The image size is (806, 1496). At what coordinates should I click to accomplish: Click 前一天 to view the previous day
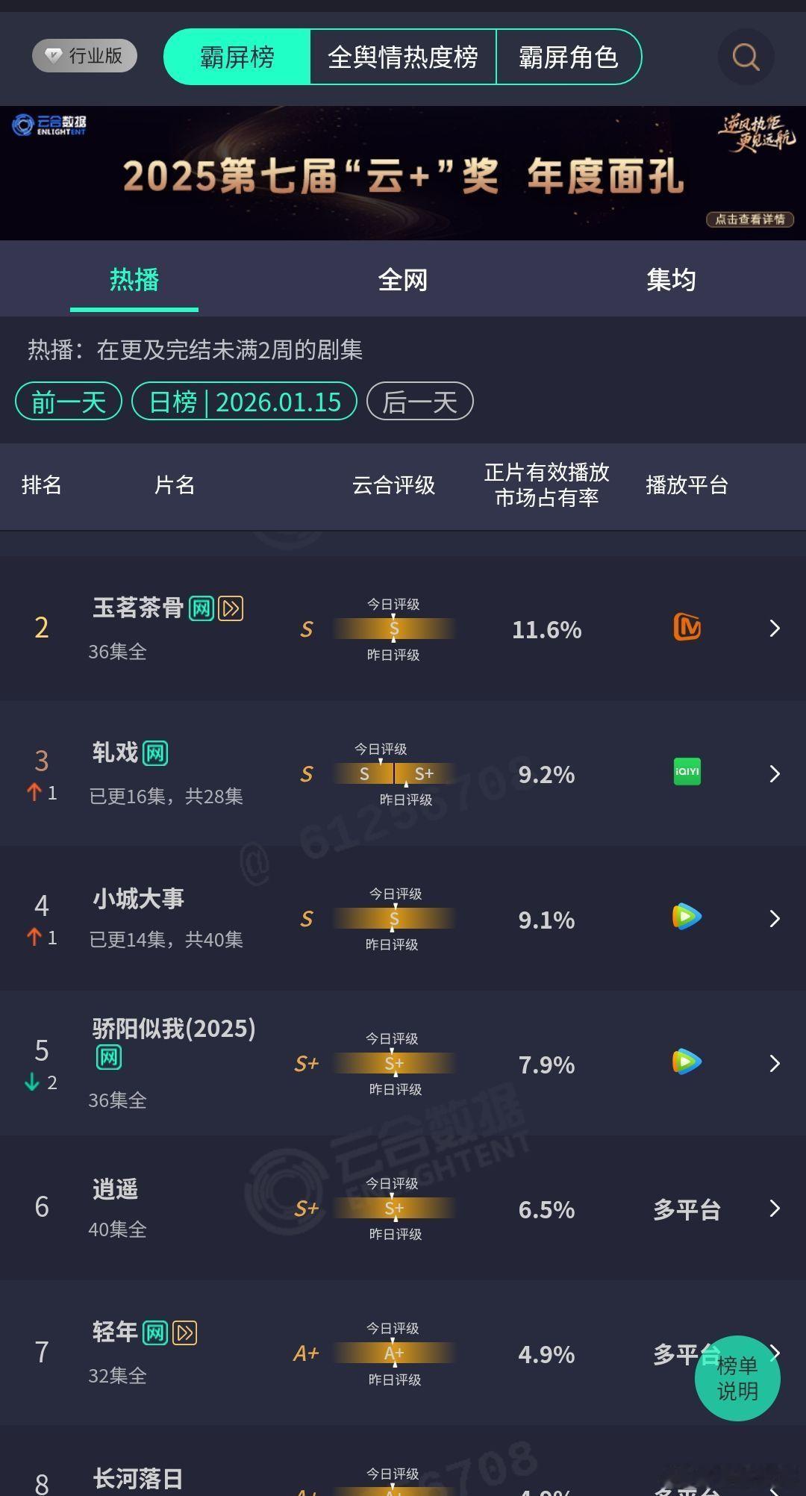[67, 401]
